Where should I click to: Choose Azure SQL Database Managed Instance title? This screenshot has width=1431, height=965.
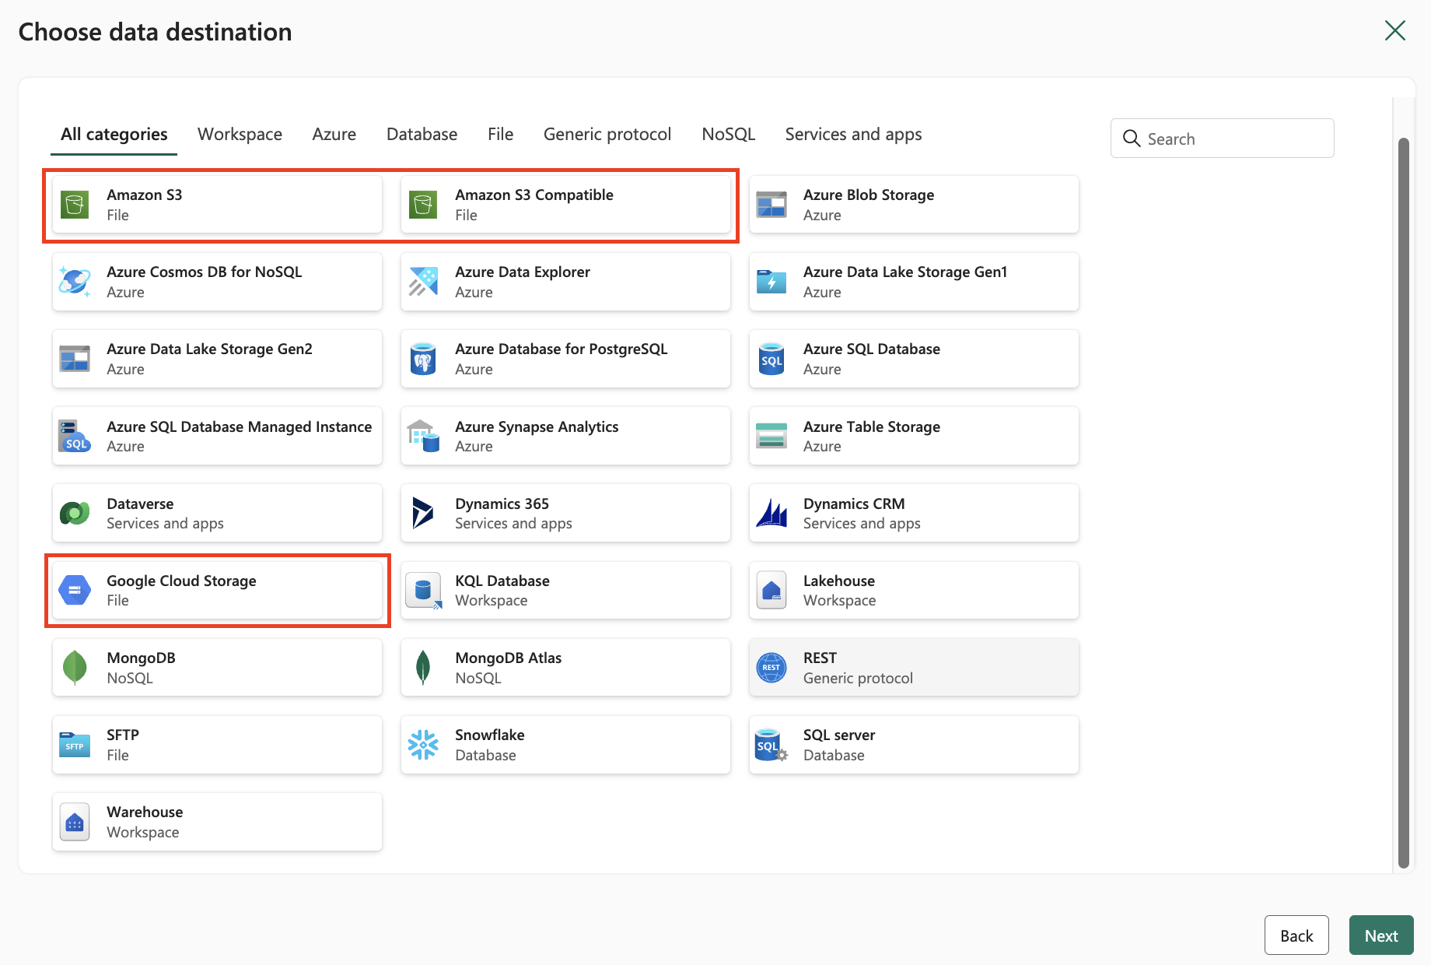240,426
